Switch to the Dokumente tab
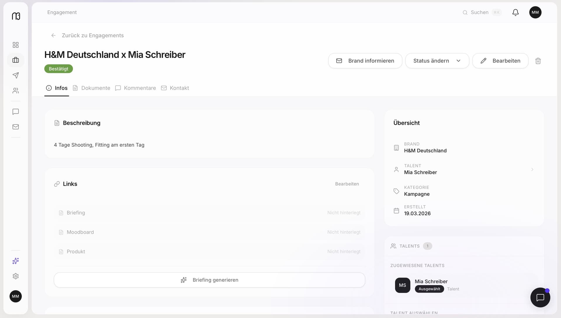 pos(91,88)
